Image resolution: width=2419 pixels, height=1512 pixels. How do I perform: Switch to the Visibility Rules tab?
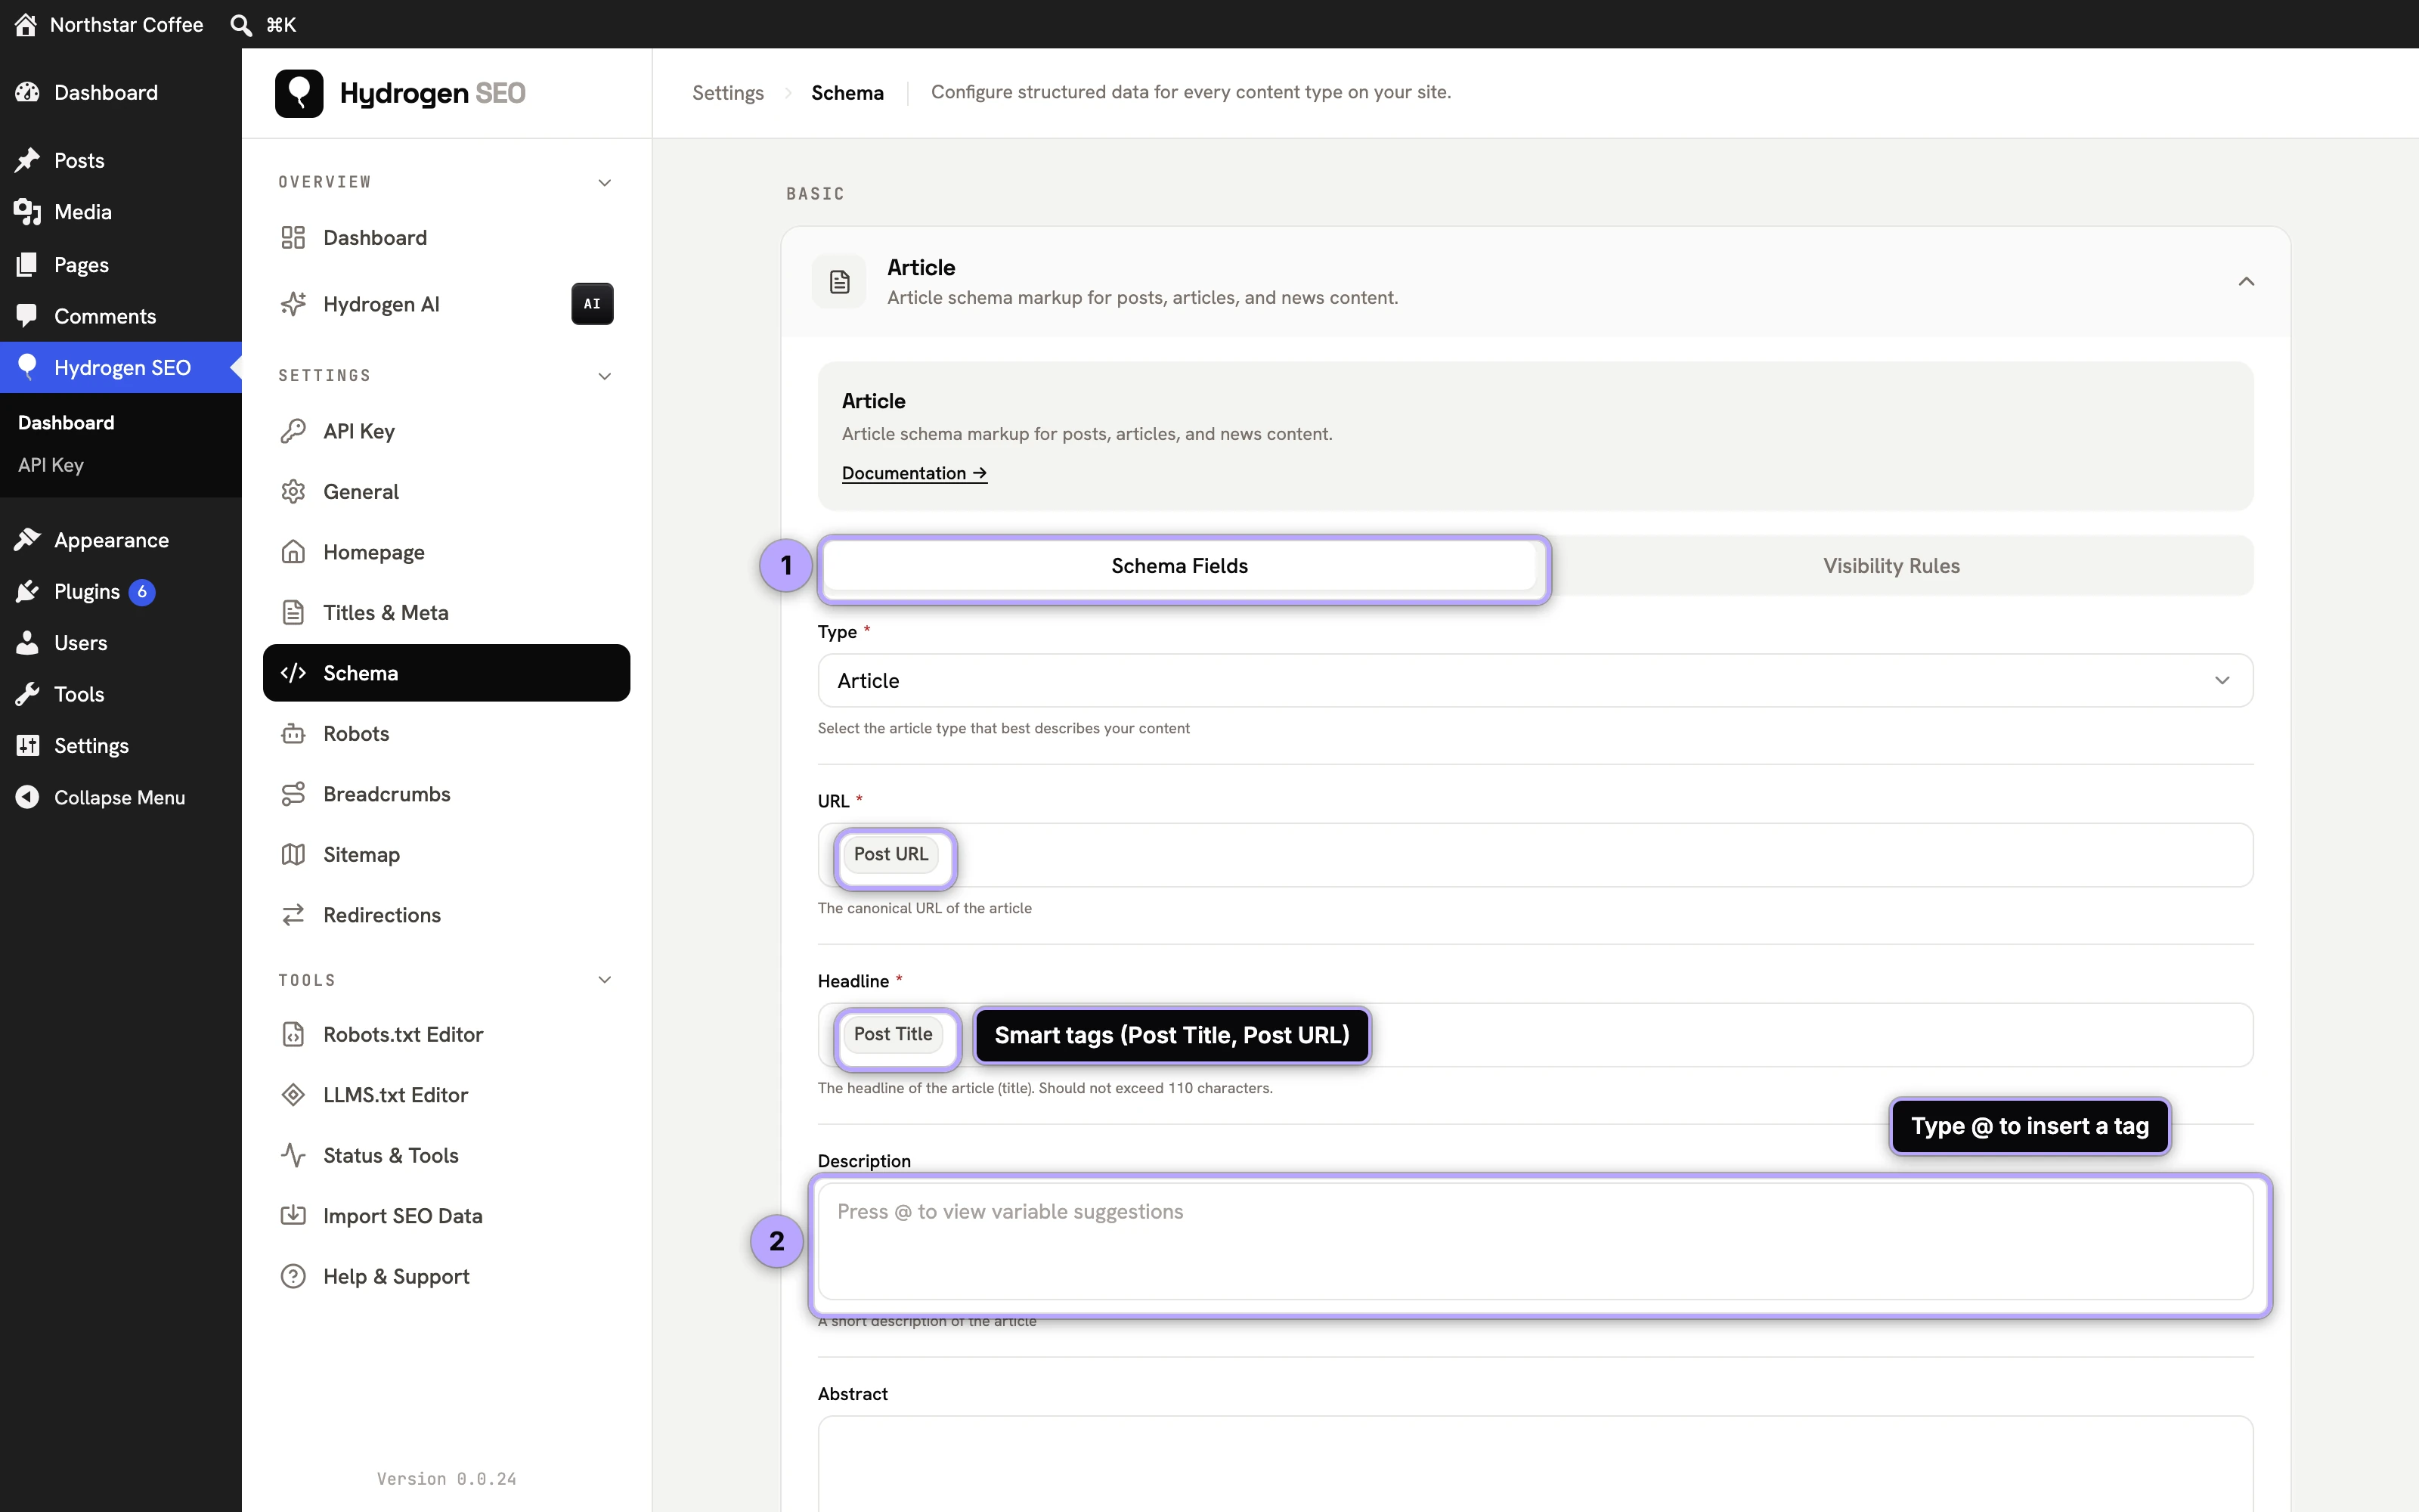point(1891,566)
